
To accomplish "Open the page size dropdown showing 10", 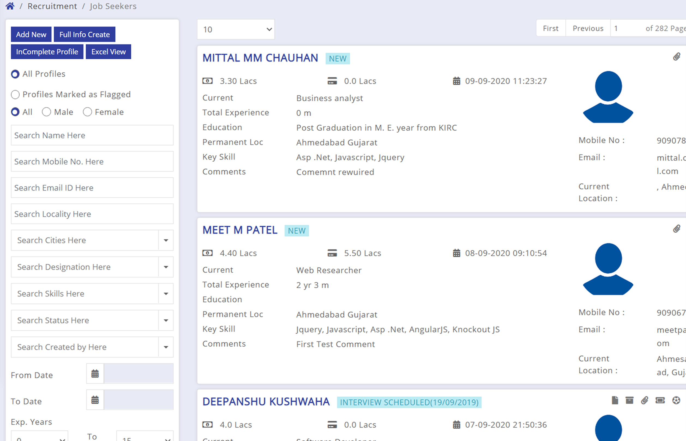I will (x=236, y=29).
